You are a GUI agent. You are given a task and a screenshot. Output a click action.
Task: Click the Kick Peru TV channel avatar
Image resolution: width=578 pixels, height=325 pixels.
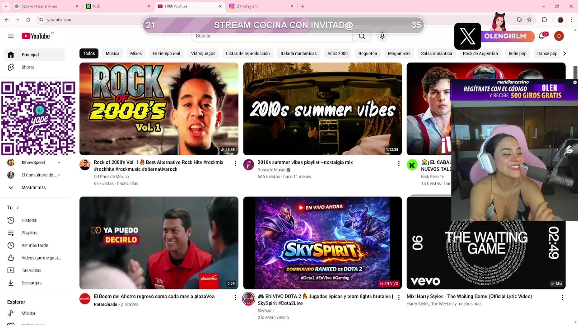pyautogui.click(x=412, y=165)
